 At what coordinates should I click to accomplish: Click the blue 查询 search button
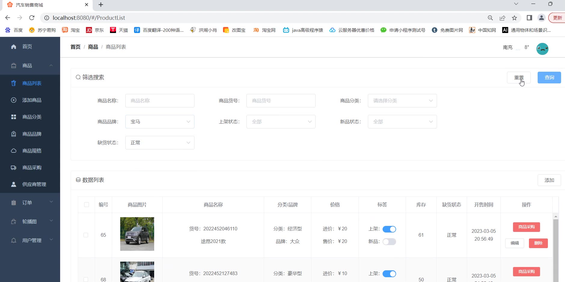pyautogui.click(x=549, y=78)
